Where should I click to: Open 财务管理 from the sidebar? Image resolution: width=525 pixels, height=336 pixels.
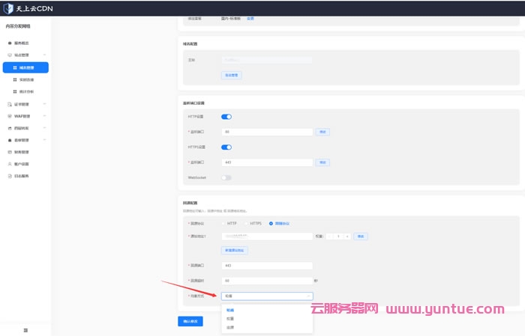[22, 152]
